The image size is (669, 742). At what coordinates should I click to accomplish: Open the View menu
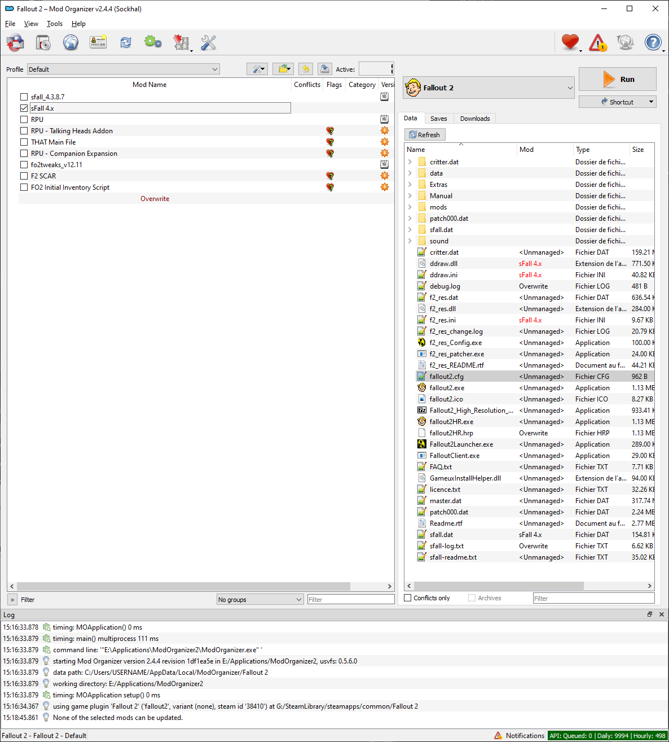point(31,24)
